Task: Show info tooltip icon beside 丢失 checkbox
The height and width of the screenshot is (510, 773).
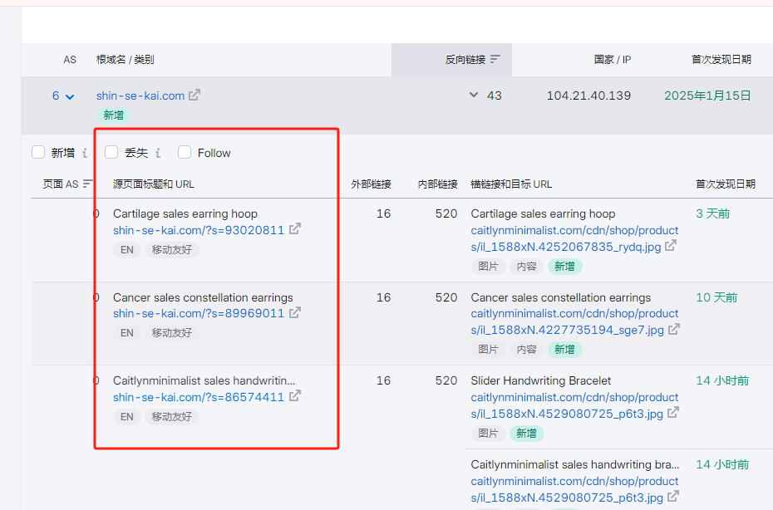Action: tap(158, 153)
